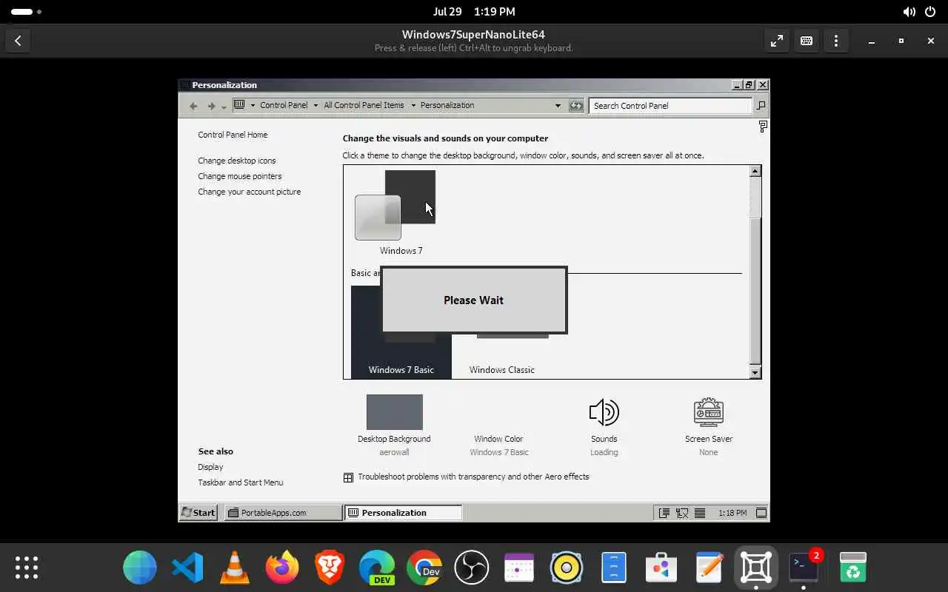Expand the dropdown arrow before Control Panel breadcrumb
948x592 pixels.
coord(253,105)
